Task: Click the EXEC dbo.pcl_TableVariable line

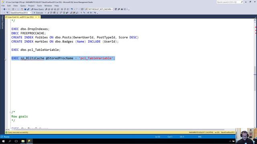Action: tap(36, 50)
